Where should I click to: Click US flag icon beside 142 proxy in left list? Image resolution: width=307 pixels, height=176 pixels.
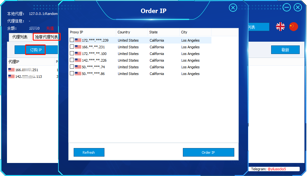click(11, 77)
